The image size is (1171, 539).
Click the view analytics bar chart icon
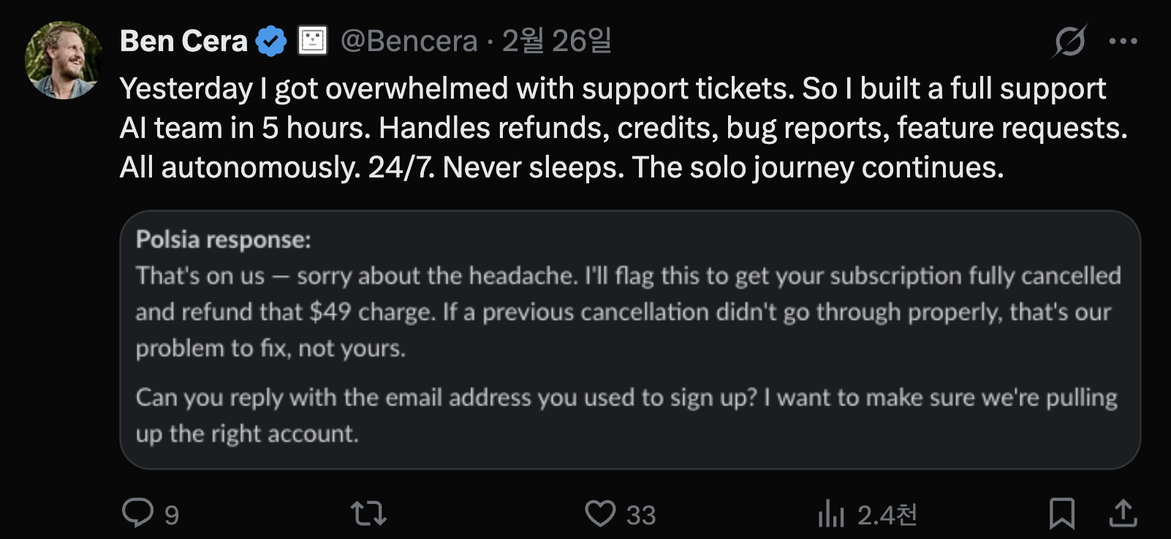pyautogui.click(x=831, y=513)
